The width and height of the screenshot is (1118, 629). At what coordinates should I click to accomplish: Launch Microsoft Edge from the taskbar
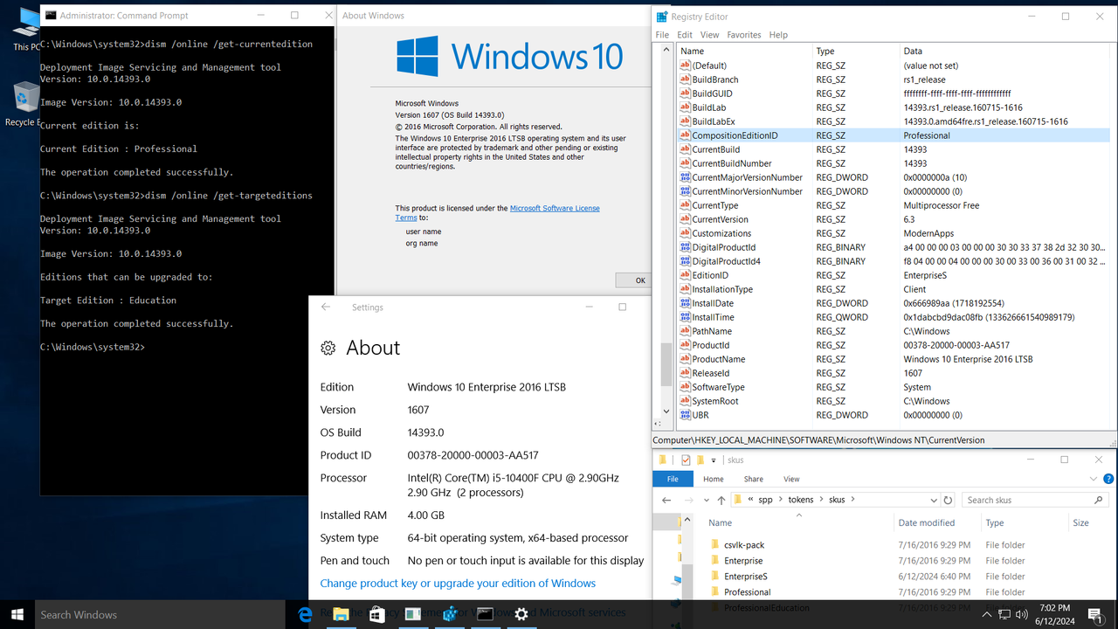point(306,614)
